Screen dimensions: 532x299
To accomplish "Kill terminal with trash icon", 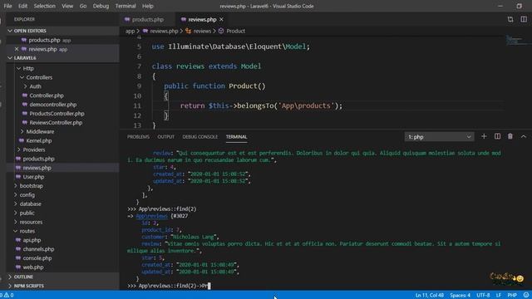I will click(510, 136).
